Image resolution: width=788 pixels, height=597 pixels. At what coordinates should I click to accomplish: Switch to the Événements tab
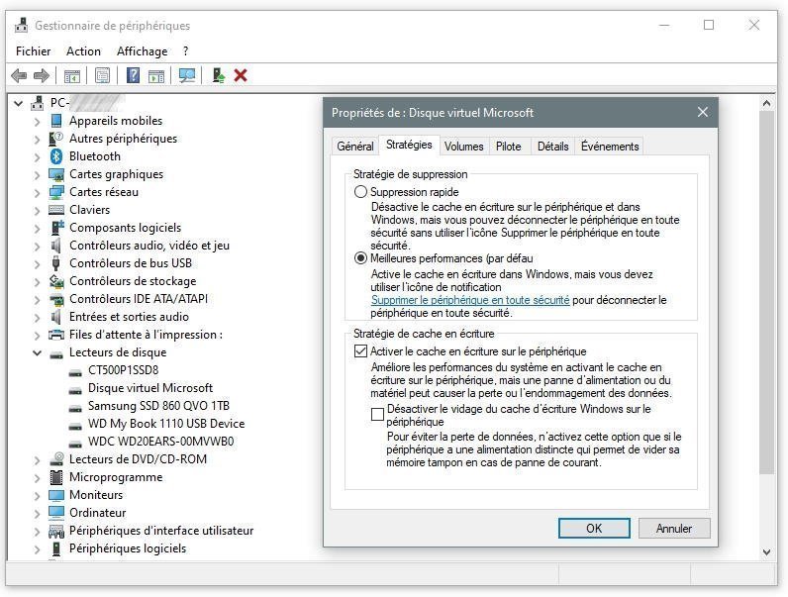[x=610, y=147]
